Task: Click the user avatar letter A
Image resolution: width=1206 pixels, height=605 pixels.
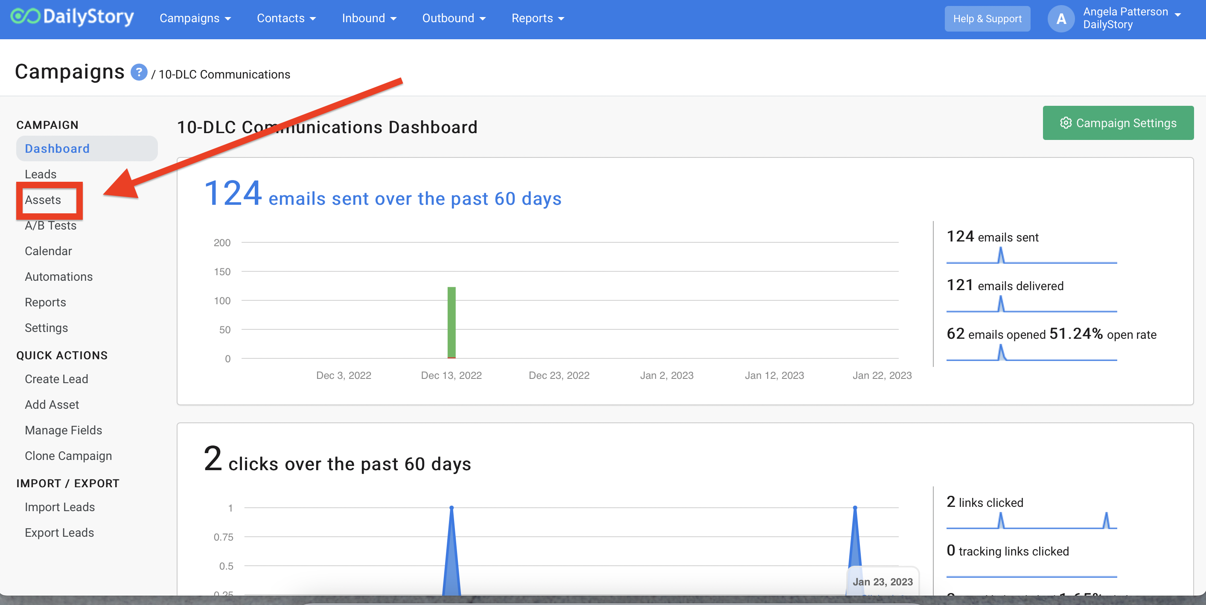Action: click(x=1061, y=19)
